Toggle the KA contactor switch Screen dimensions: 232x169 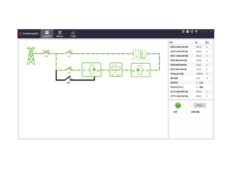tap(69, 53)
